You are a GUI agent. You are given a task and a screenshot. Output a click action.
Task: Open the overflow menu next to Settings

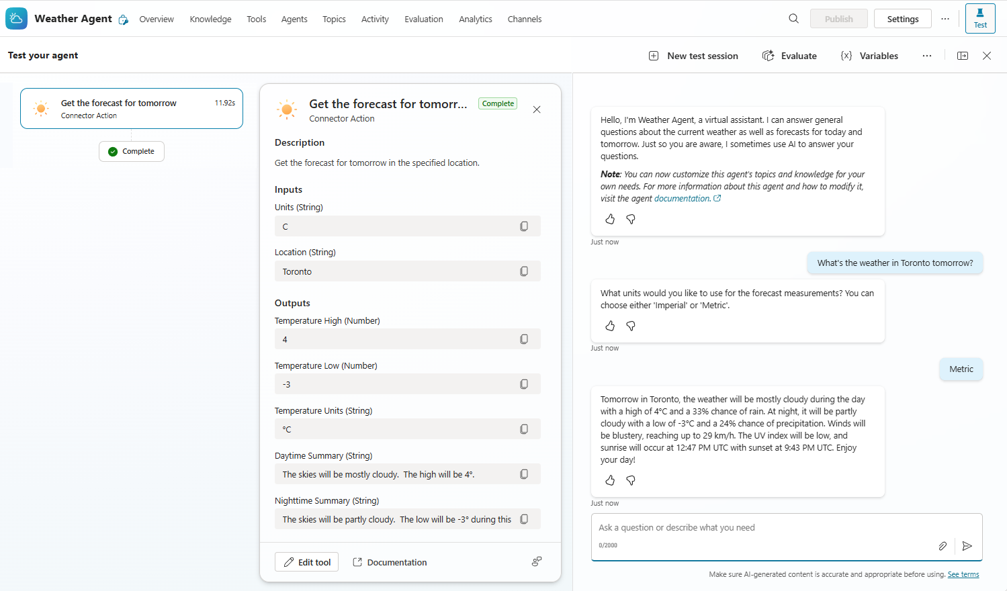click(x=945, y=19)
